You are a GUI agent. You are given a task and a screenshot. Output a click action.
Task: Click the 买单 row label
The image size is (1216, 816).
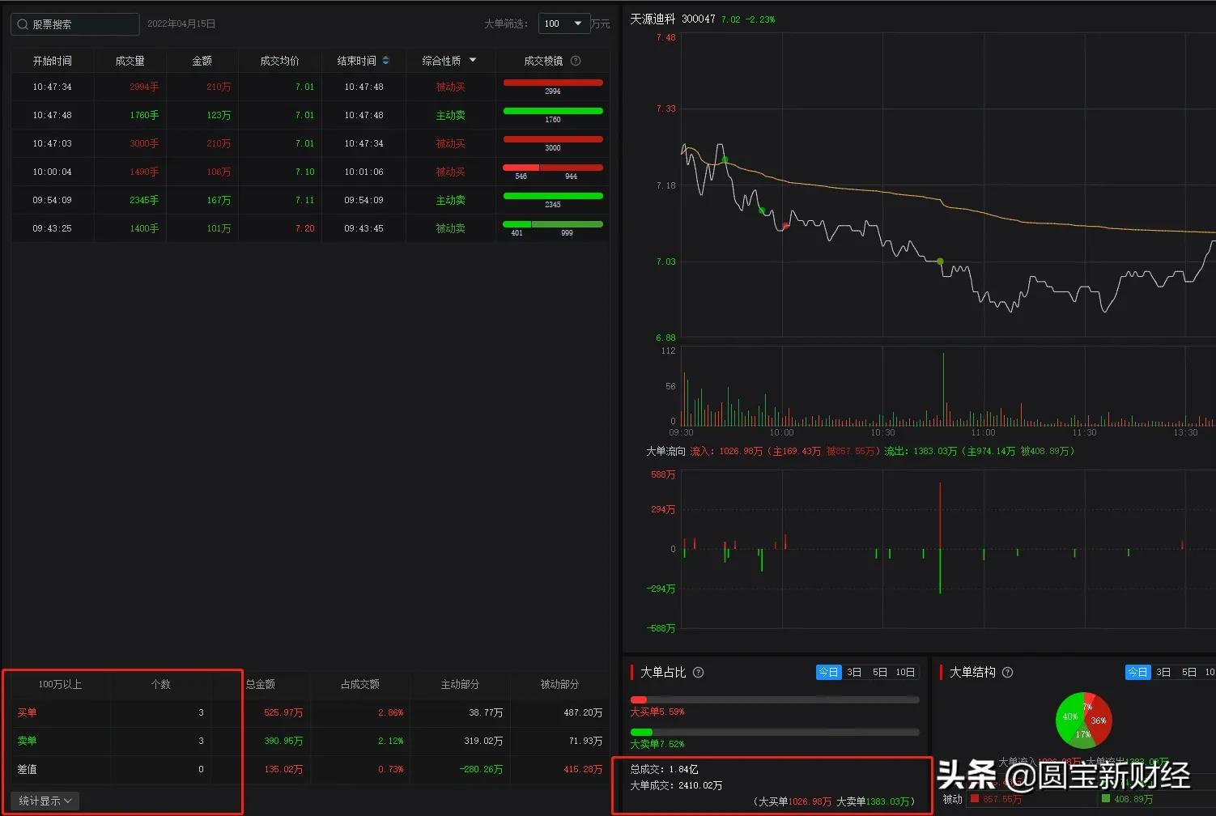[x=27, y=712]
